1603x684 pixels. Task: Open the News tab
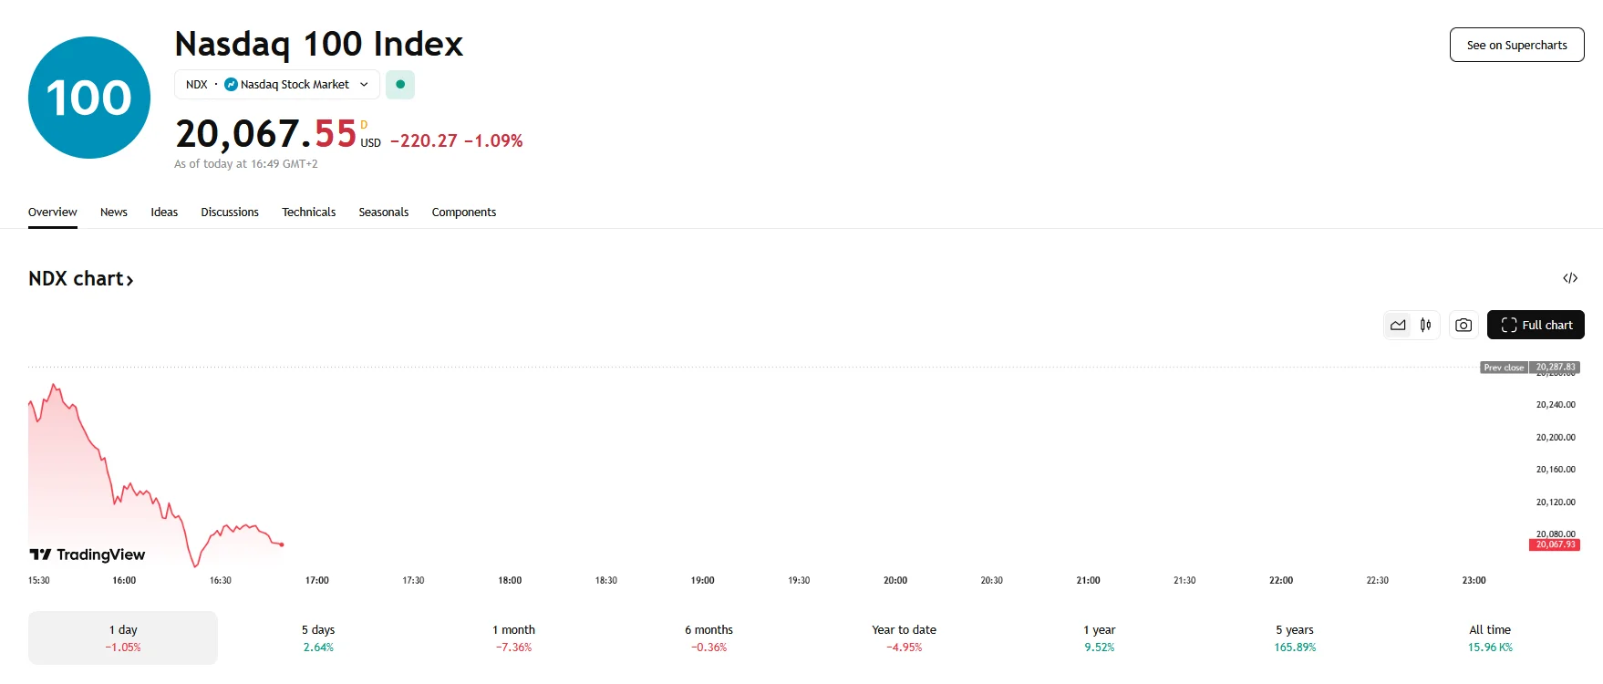click(x=114, y=212)
